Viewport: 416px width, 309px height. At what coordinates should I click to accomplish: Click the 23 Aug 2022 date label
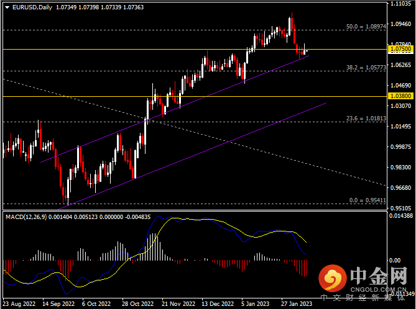(x=19, y=305)
